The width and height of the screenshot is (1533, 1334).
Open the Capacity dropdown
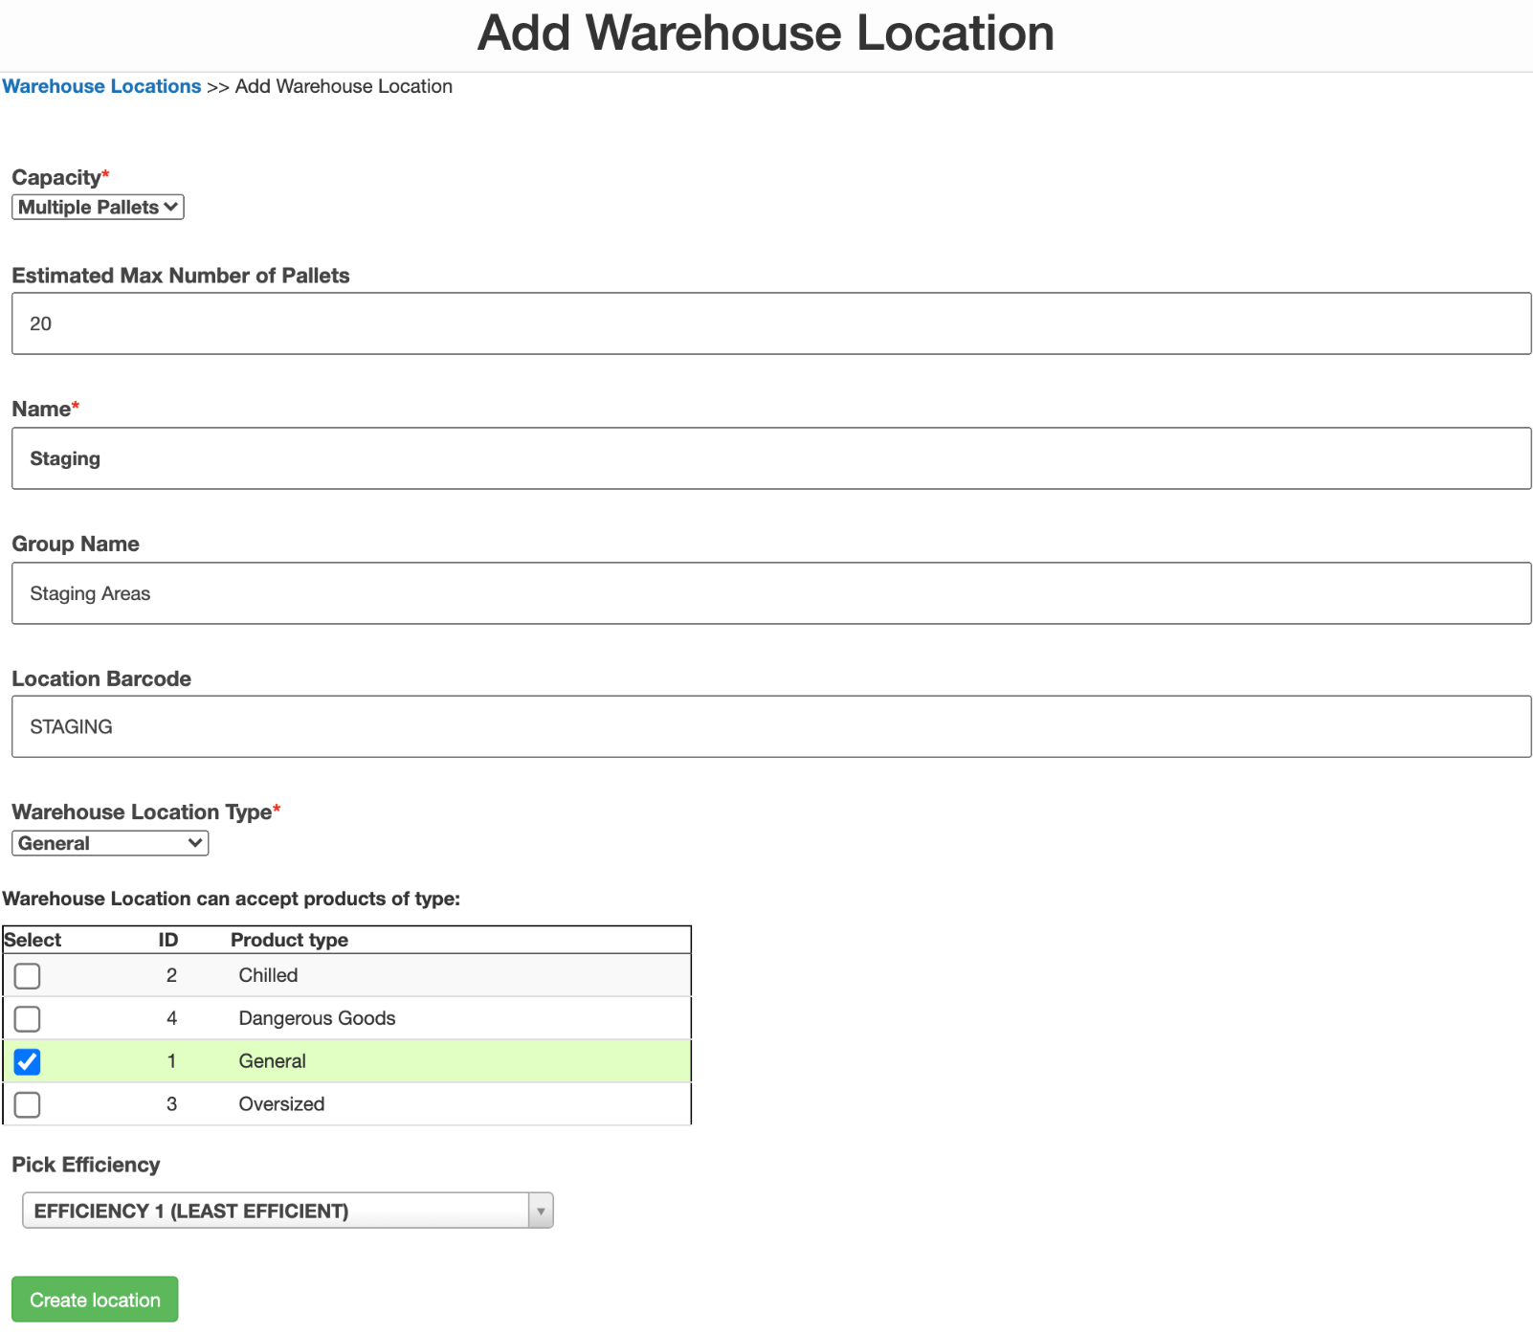(x=96, y=207)
